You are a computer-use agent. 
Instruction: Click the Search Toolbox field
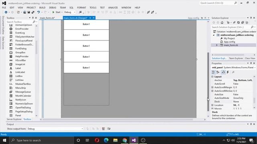pos(20,22)
